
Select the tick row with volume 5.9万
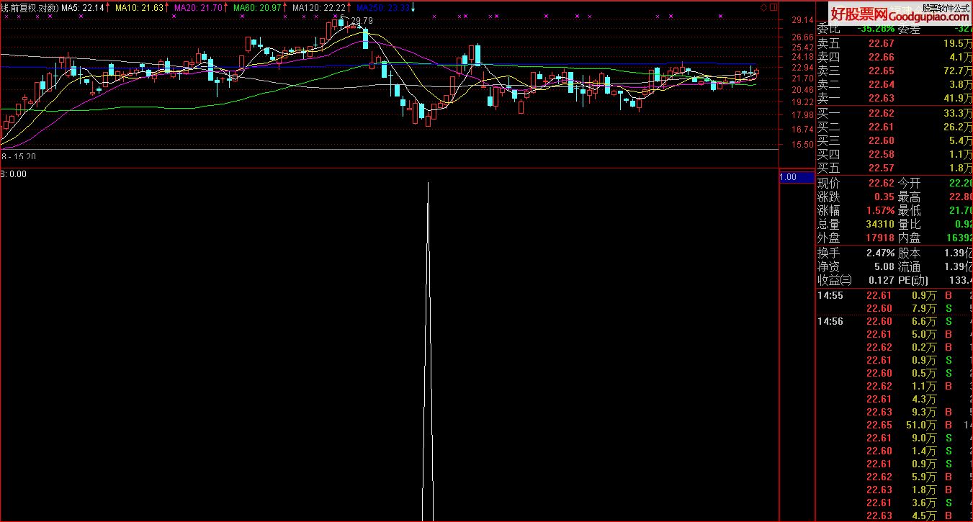point(894,477)
